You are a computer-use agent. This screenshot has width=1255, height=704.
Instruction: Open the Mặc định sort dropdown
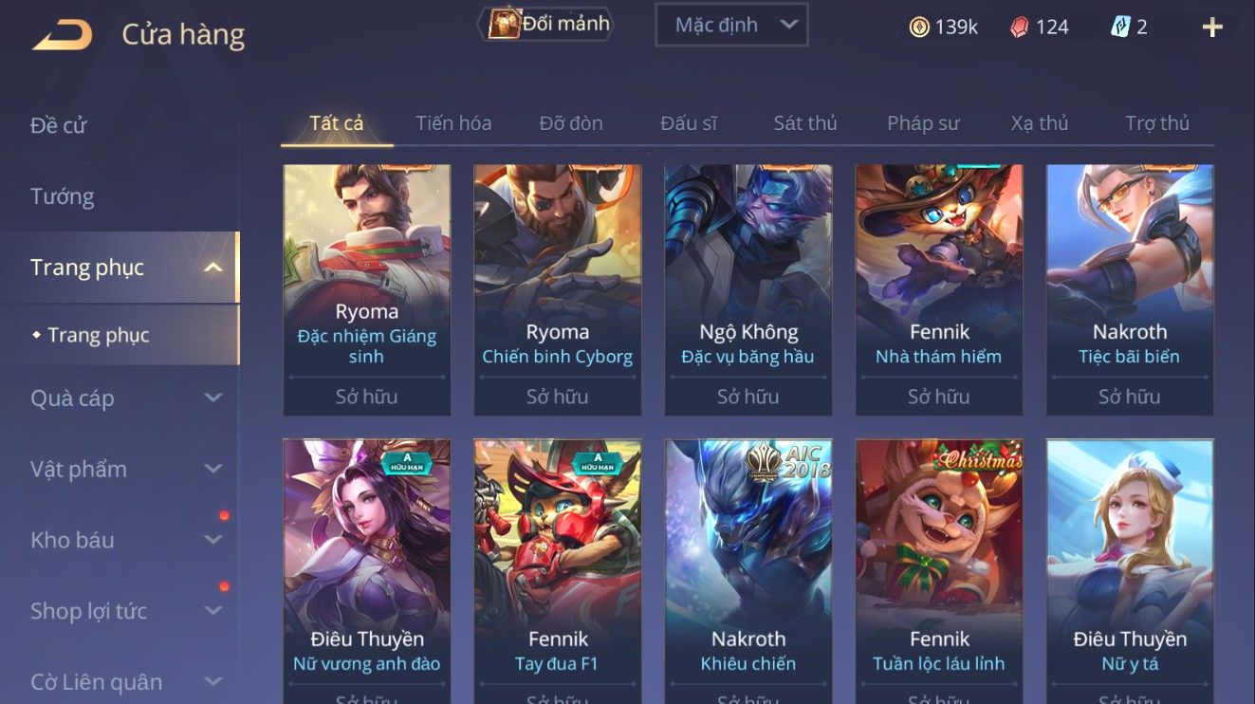coord(731,25)
